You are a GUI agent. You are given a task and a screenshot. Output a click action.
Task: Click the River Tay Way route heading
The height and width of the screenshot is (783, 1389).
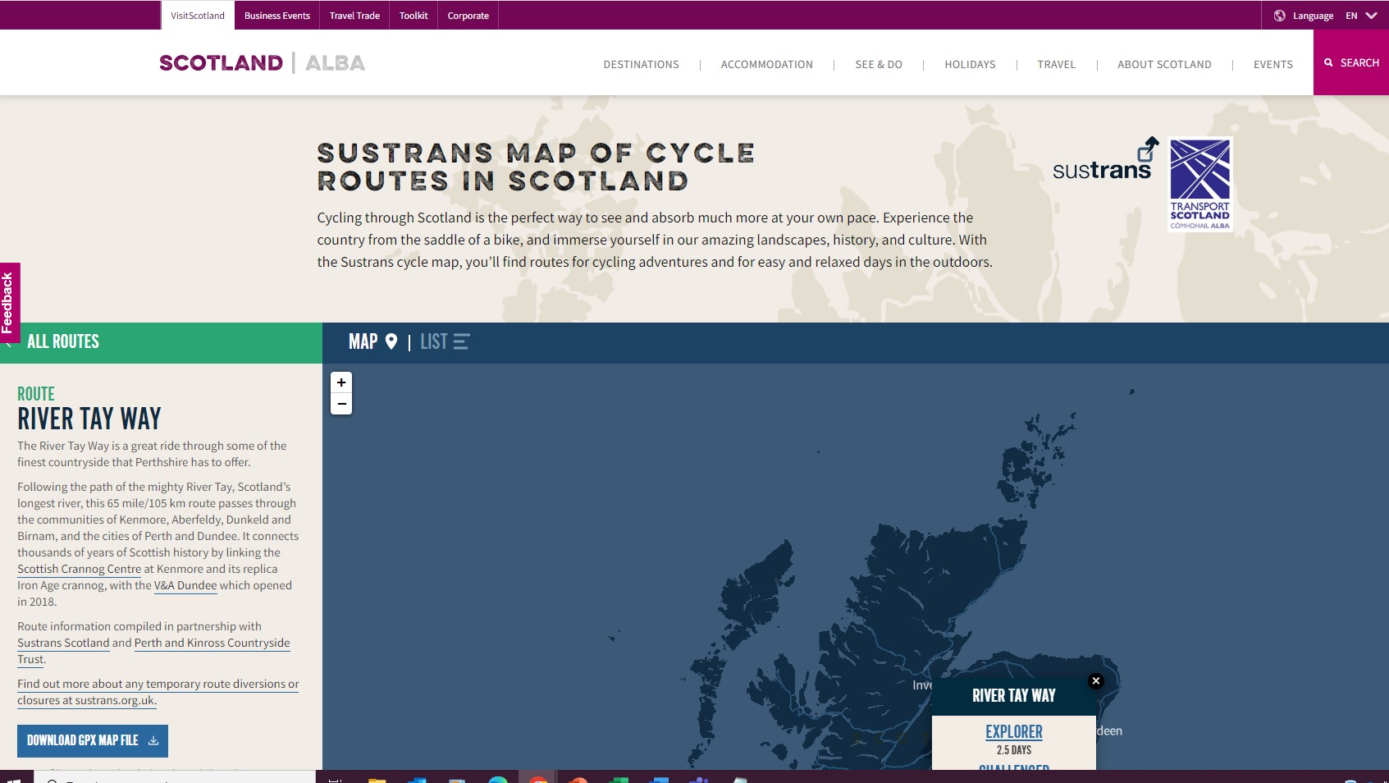[89, 419]
